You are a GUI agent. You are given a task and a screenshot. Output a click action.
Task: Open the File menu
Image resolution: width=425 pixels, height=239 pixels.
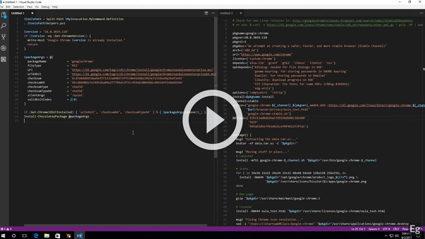click(x=2, y=7)
